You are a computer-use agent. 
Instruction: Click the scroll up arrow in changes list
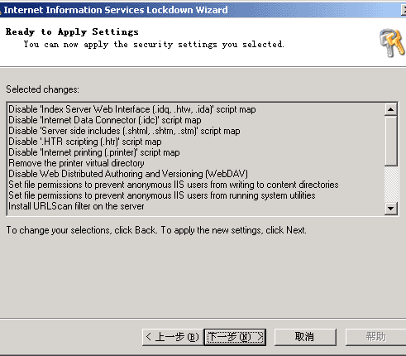tap(390, 109)
